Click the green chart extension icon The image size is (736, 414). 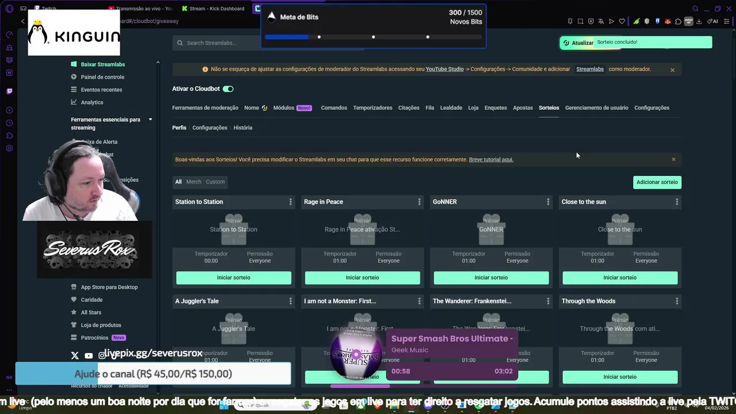pyautogui.click(x=637, y=21)
